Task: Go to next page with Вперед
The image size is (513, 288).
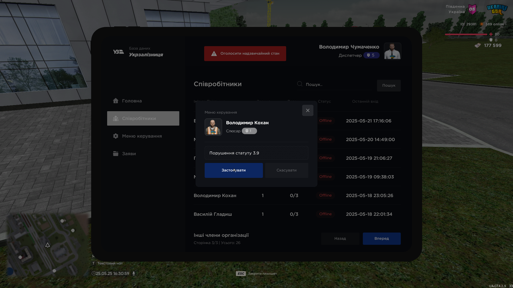Action: pos(382,238)
